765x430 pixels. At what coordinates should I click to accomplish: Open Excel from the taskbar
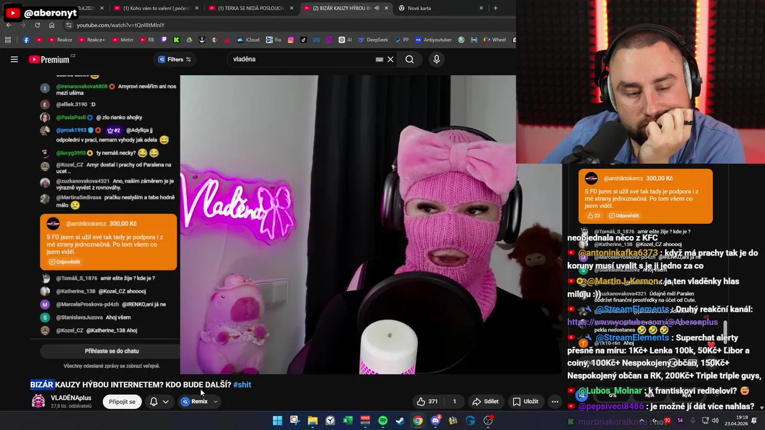pyautogui.click(x=348, y=420)
